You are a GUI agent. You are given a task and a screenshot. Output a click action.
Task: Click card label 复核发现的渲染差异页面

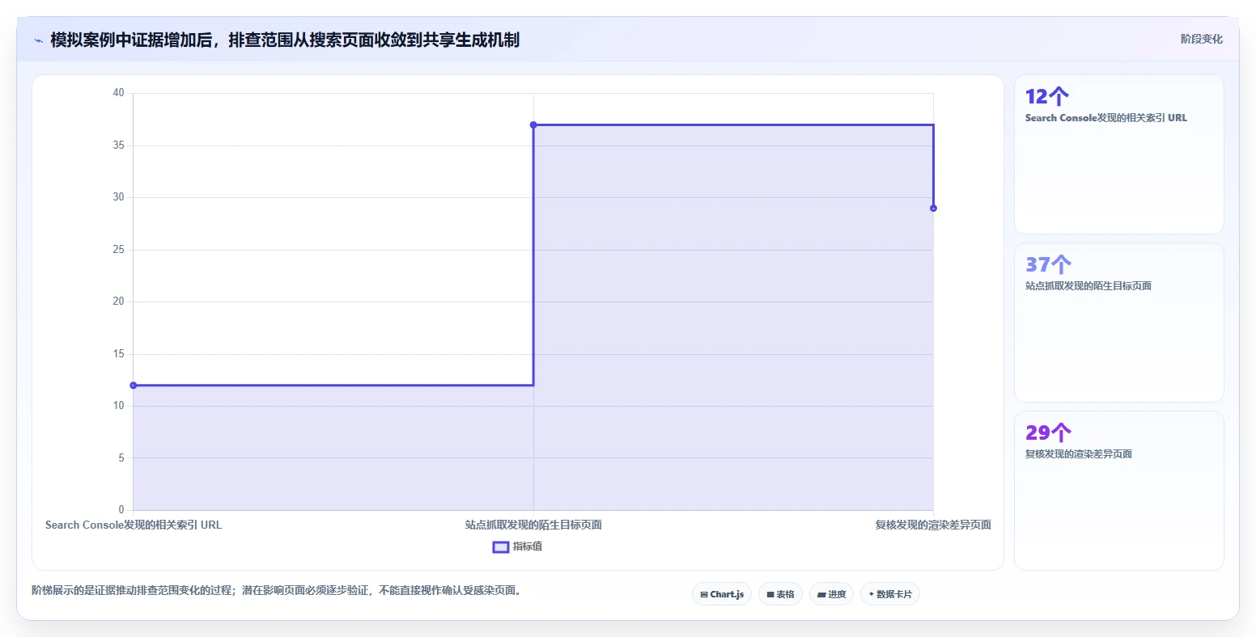point(1079,454)
